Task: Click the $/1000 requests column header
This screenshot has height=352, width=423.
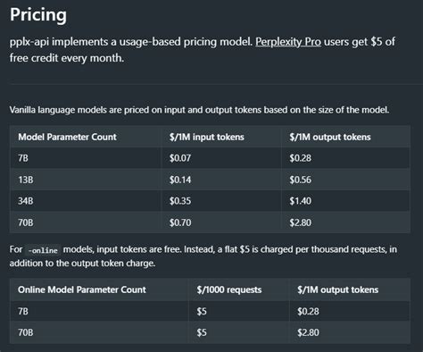Action: [x=229, y=289]
